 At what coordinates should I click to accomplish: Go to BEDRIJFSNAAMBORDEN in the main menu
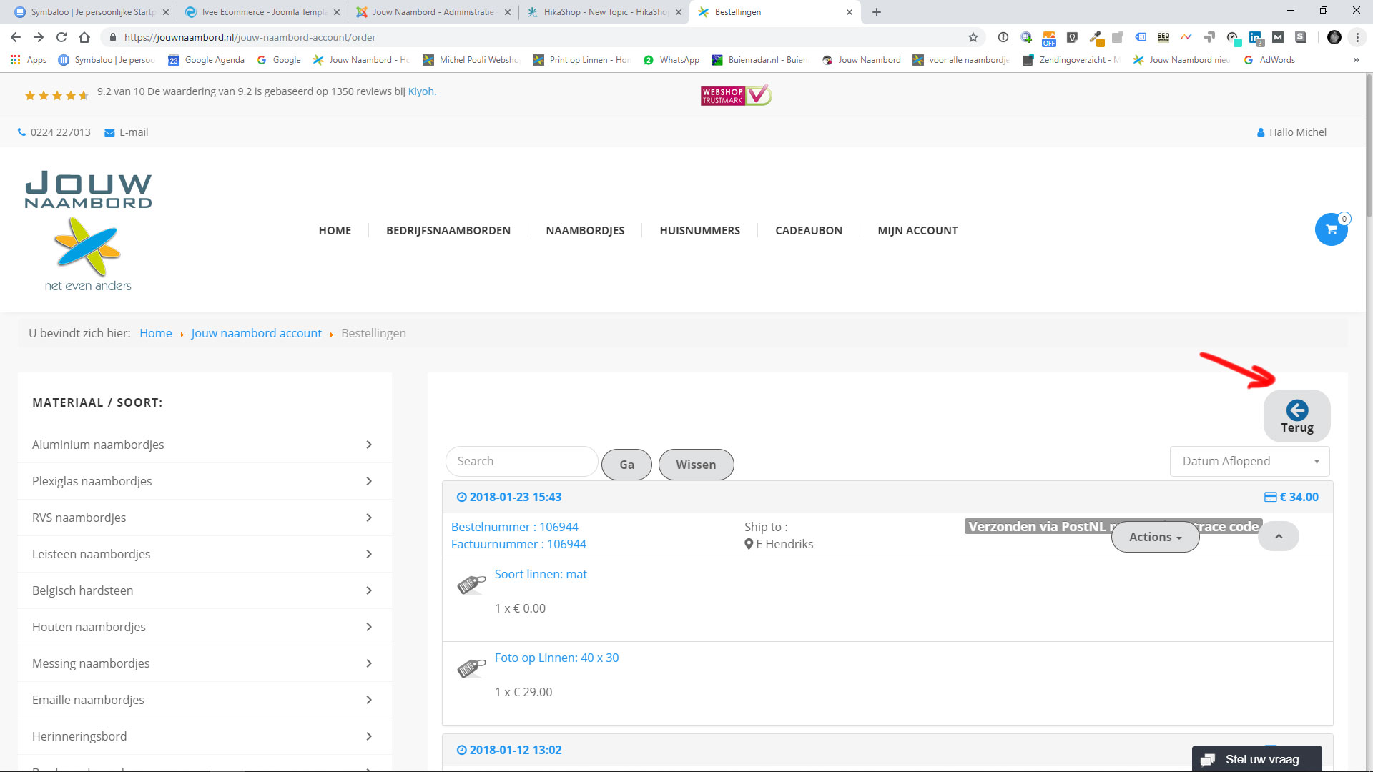tap(448, 230)
